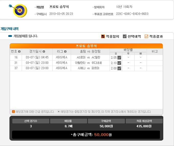Toggle win checkbox for 아탈란타 vs 우디네세
This screenshot has width=174, height=146.
click(119, 63)
